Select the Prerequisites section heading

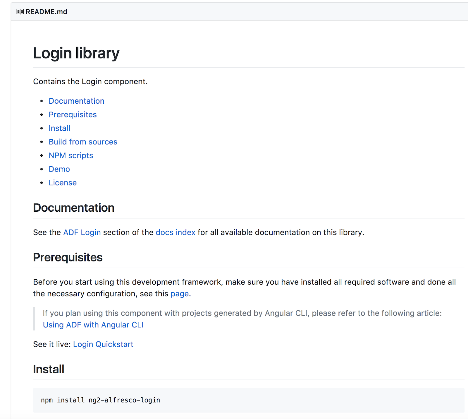point(68,257)
